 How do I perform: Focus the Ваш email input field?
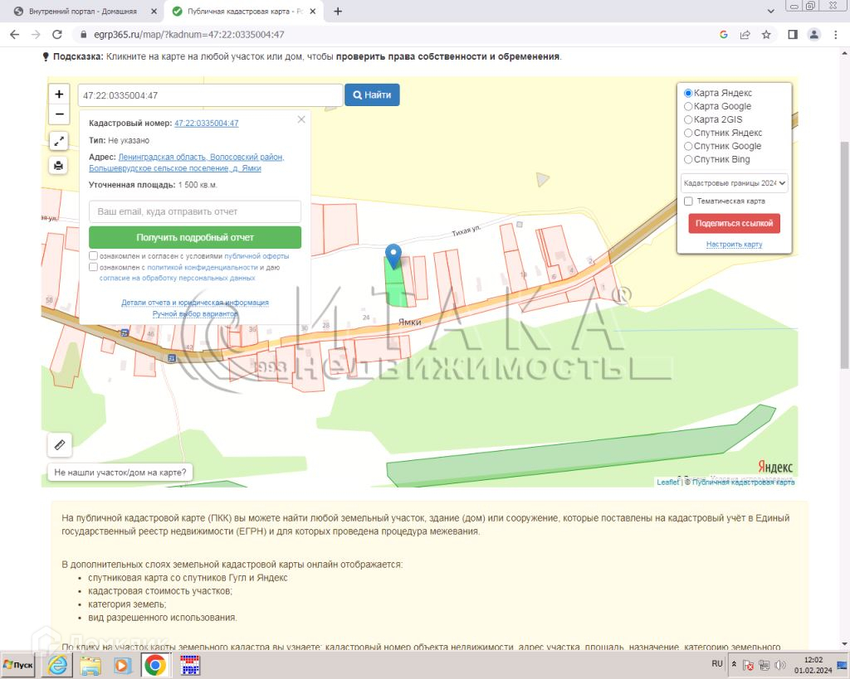pyautogui.click(x=195, y=211)
